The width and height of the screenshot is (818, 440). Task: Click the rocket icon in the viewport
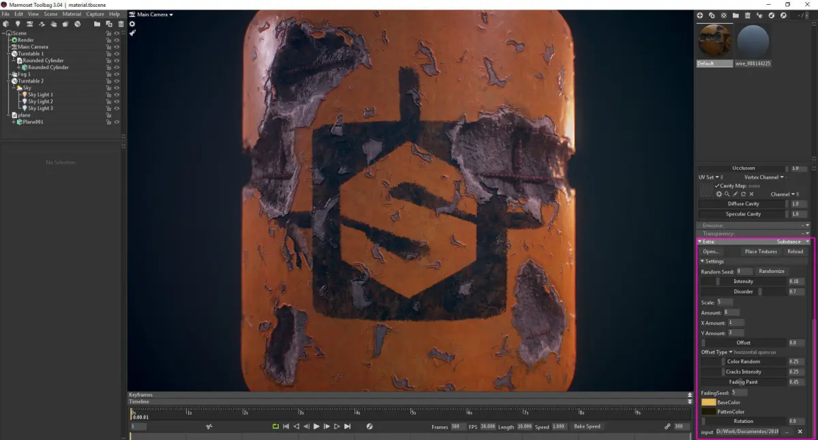pyautogui.click(x=132, y=33)
